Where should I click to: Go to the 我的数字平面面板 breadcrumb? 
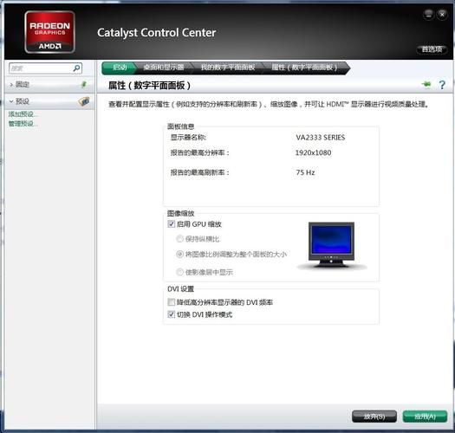(228, 68)
